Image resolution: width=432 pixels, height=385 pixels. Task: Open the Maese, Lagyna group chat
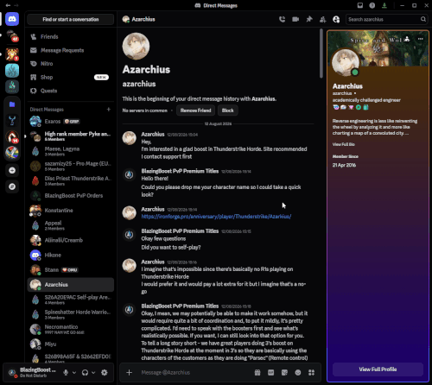(x=71, y=151)
